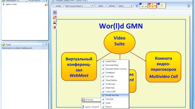Click the Video Suite ellipse on slide
Viewport: 195px width, 109px height.
119,42
